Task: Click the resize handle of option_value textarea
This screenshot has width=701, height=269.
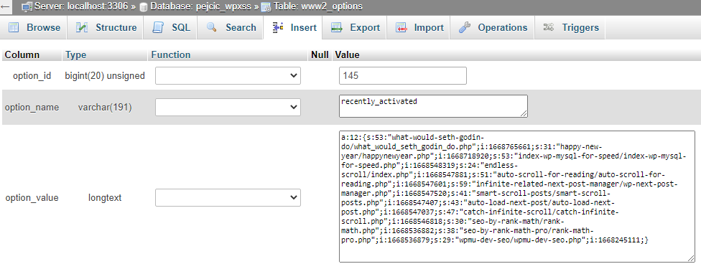Action: pyautogui.click(x=691, y=258)
